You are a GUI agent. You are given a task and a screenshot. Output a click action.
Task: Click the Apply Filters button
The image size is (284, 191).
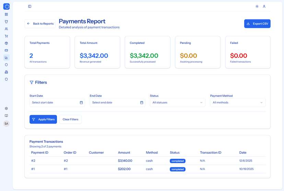point(43,119)
